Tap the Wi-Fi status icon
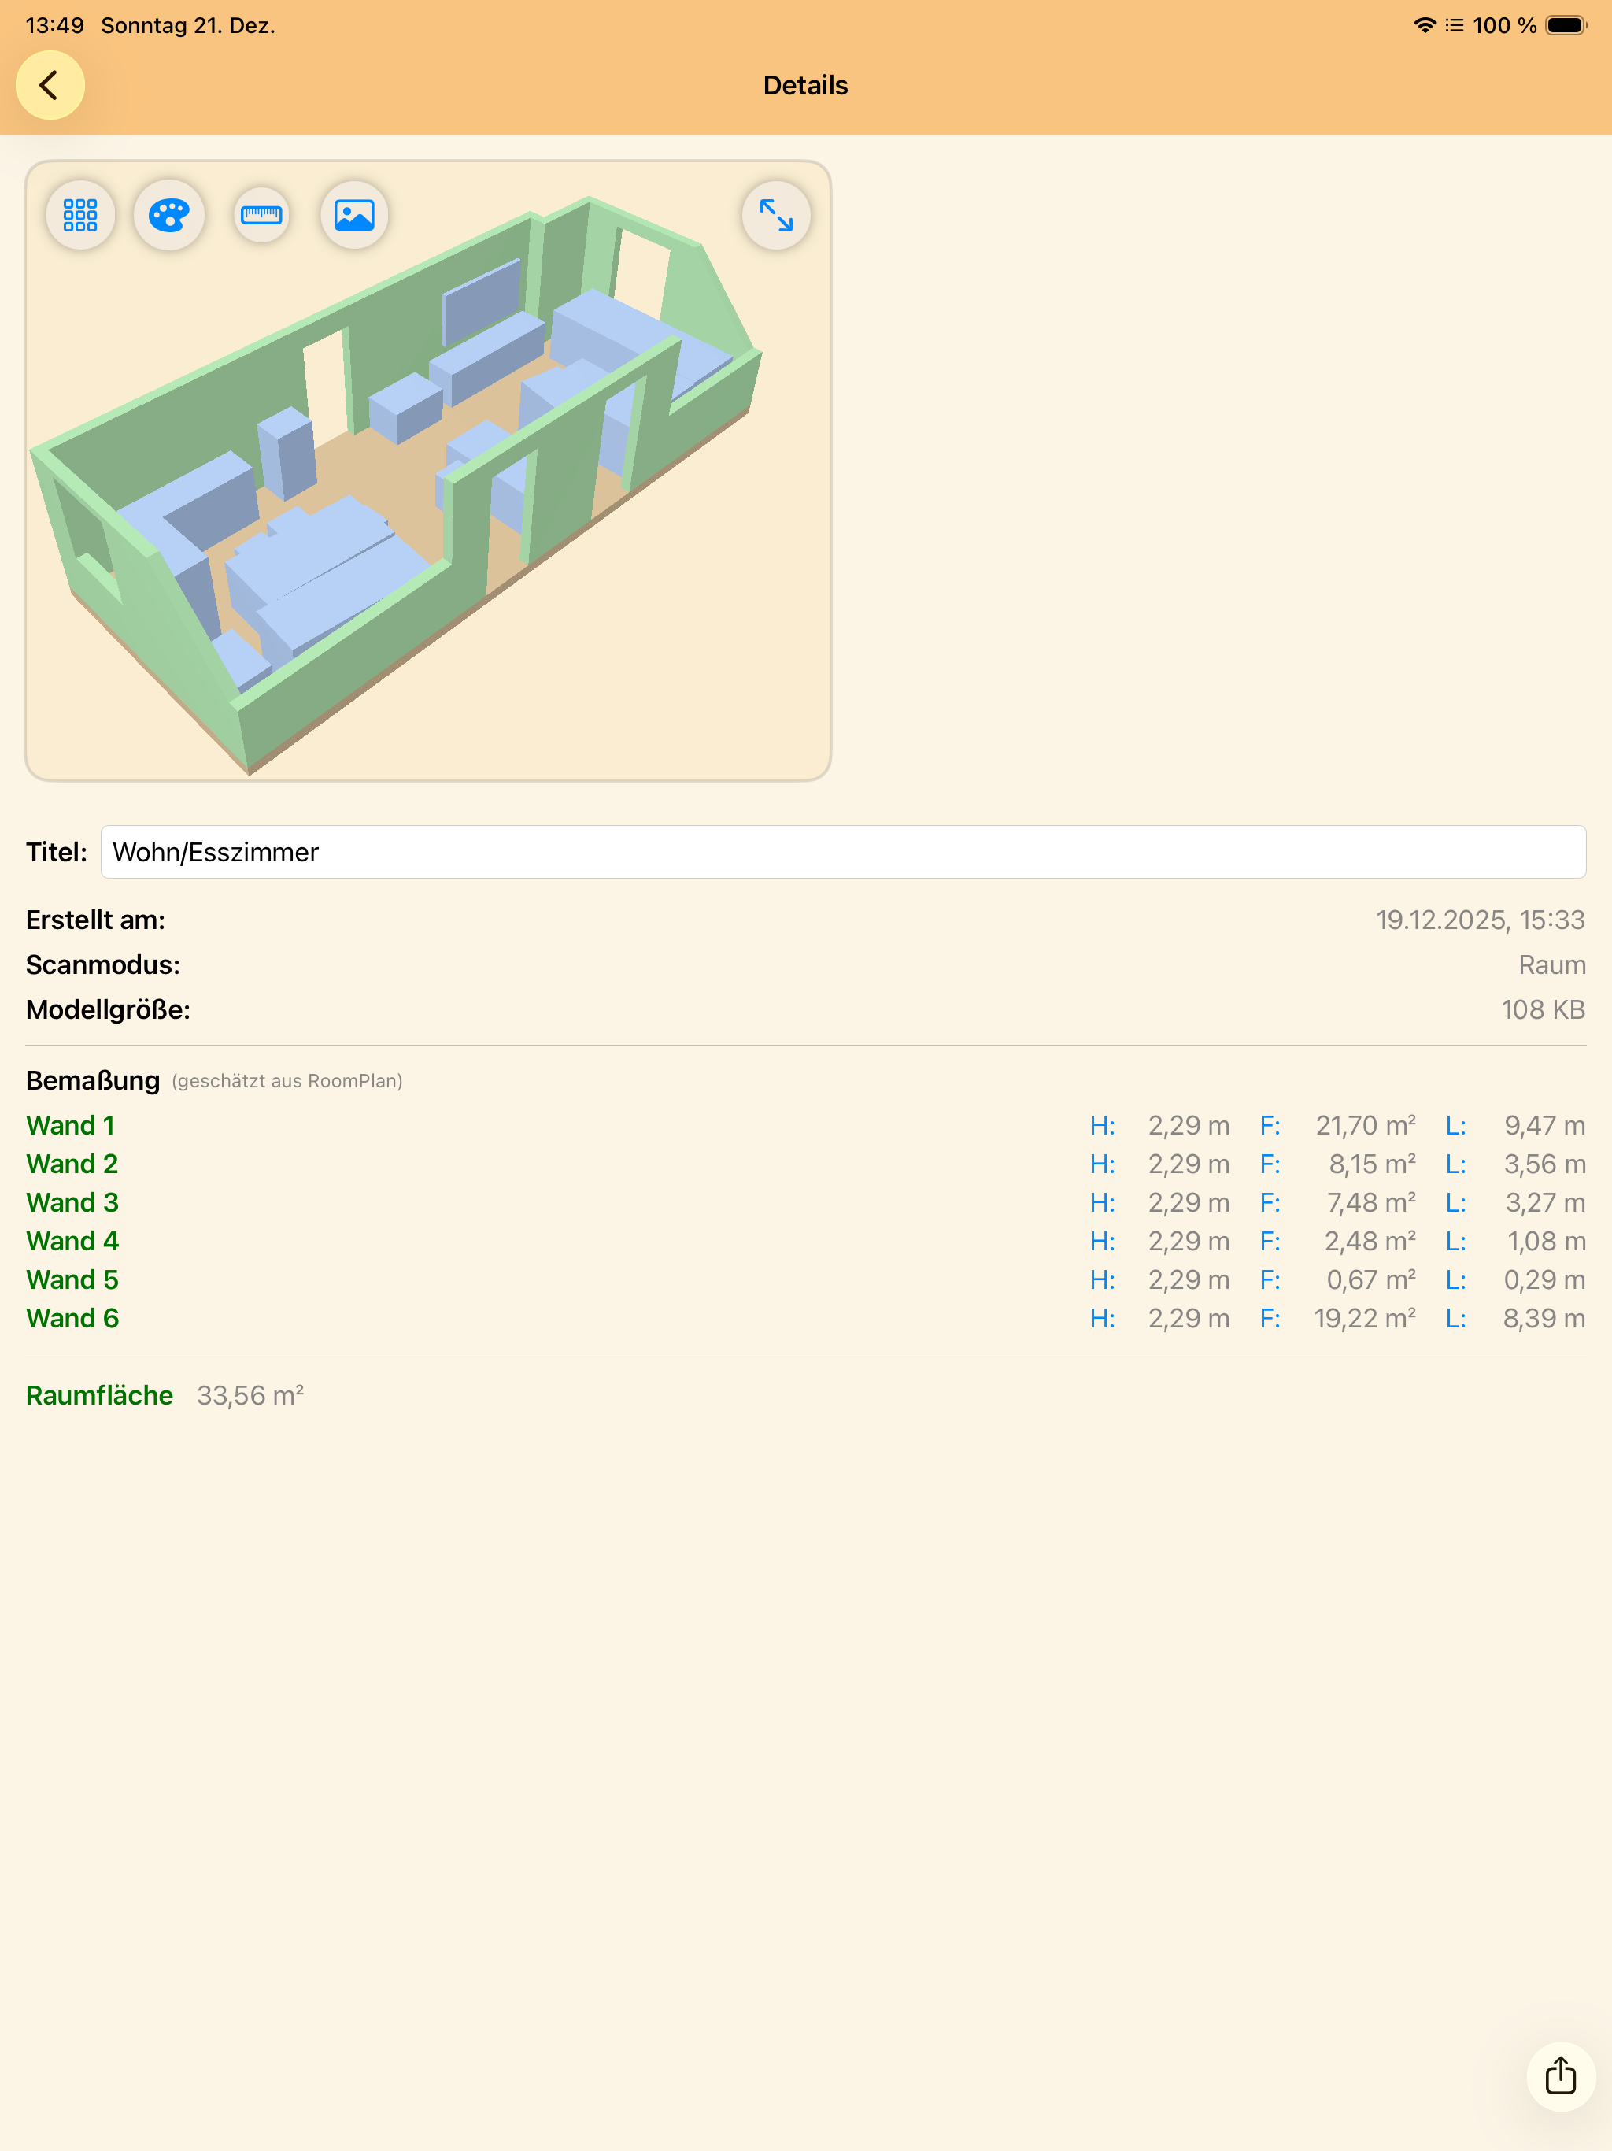This screenshot has width=1612, height=2151. (1425, 25)
